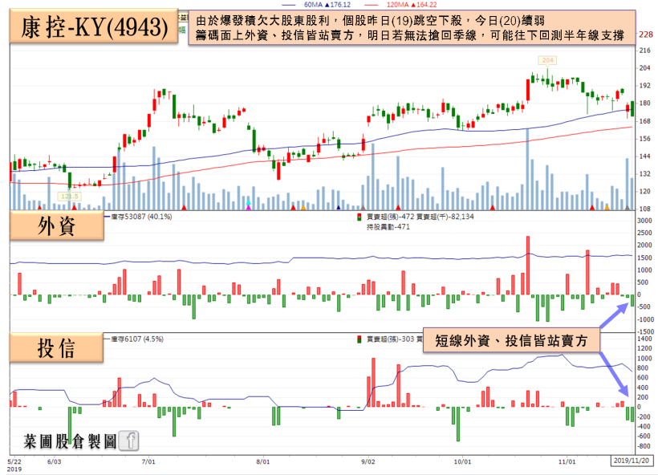Click the 3000 value on the 外資 axis
Image resolution: width=658 pixels, height=475 pixels.
644,221
